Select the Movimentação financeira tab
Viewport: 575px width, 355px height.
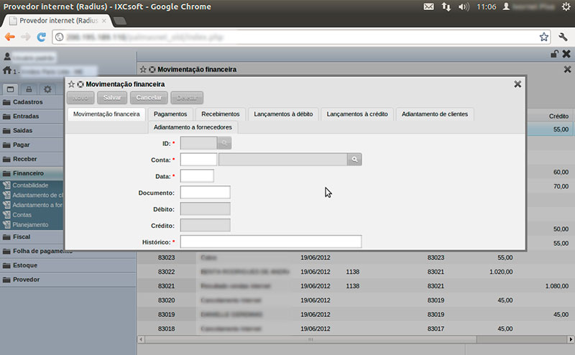(106, 114)
